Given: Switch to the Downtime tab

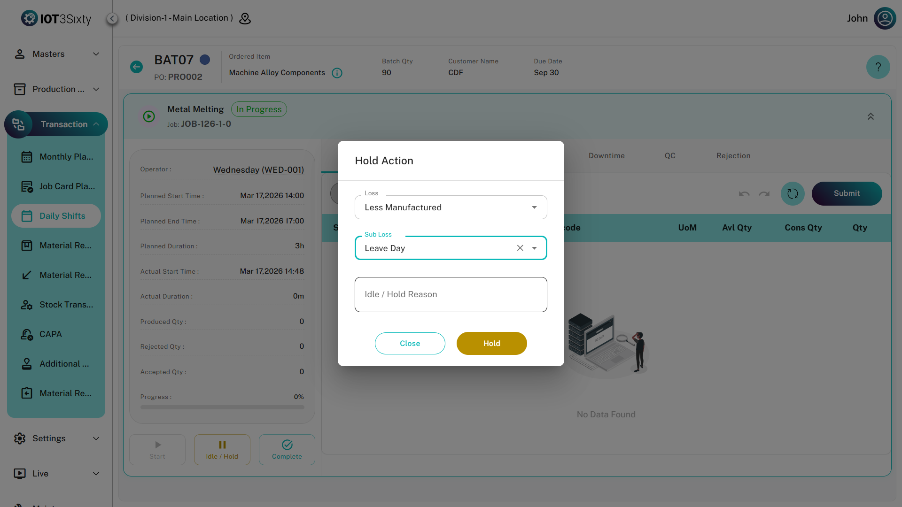Looking at the screenshot, I should 606,156.
